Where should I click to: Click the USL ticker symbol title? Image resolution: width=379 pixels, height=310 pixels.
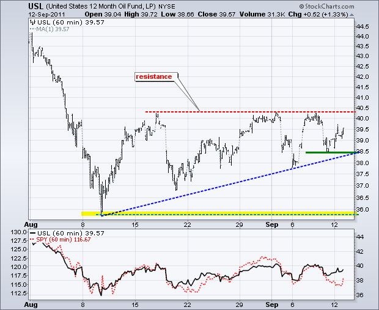(36, 6)
